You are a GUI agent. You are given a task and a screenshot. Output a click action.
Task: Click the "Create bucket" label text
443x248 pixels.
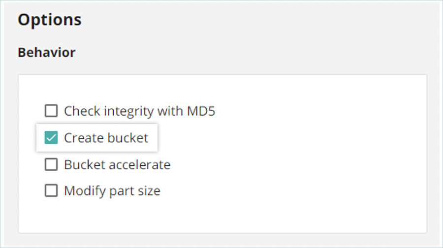(106, 138)
